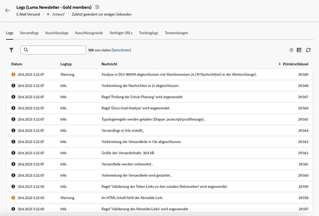
Task: Refresh the log list with reload icon
Action: tap(308, 50)
